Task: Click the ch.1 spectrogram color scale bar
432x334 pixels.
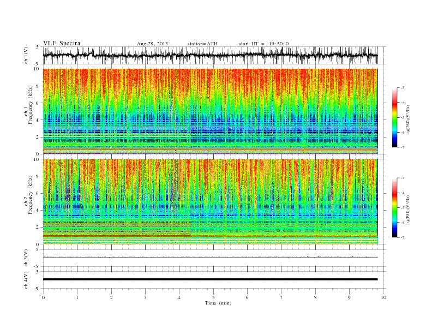Action: point(394,117)
